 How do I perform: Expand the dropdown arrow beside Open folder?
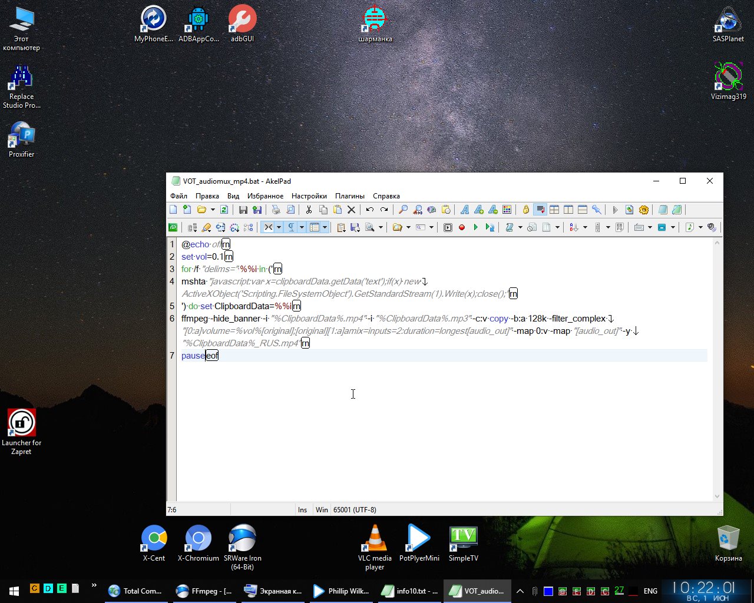(x=213, y=210)
